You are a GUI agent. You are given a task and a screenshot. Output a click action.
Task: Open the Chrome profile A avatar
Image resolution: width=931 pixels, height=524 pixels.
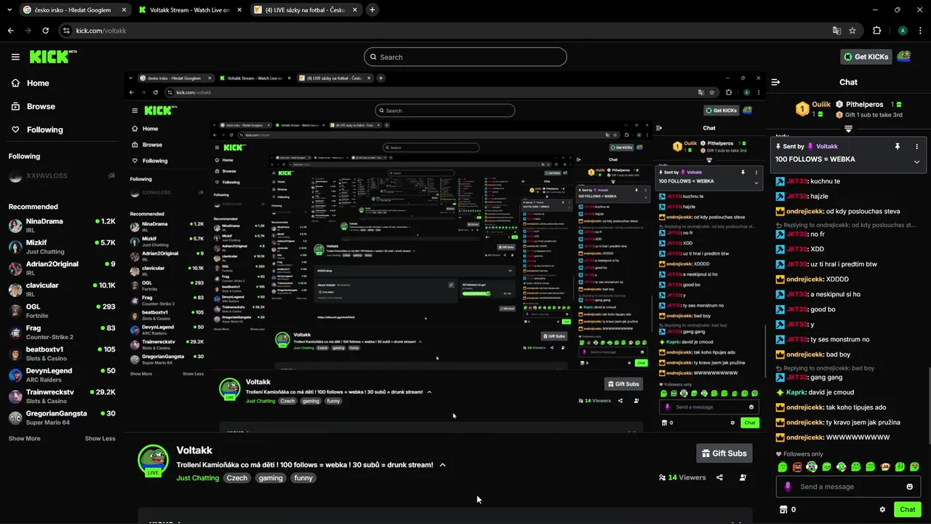coord(903,31)
